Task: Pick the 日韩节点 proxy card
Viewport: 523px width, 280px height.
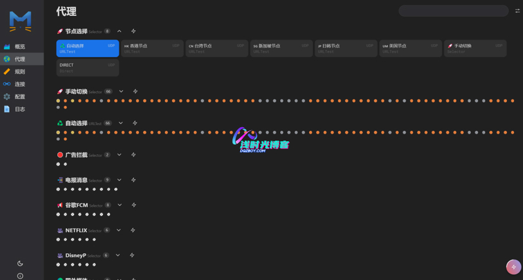Action: coord(346,49)
